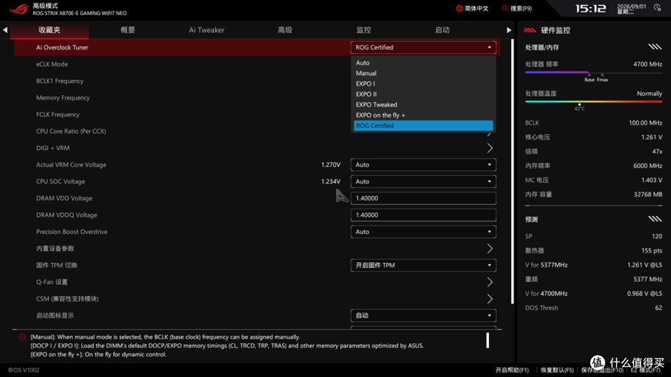Click EZ 模式(F7) button

click(x=646, y=370)
